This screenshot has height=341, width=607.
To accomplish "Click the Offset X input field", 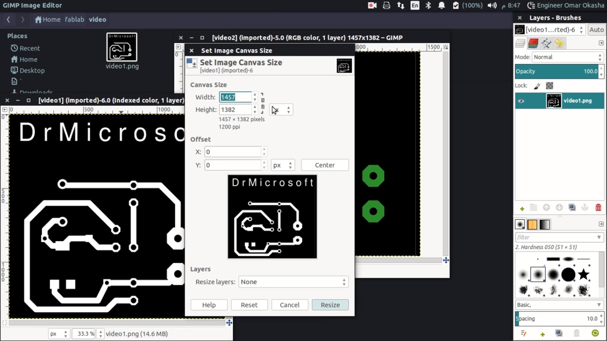I will [233, 152].
